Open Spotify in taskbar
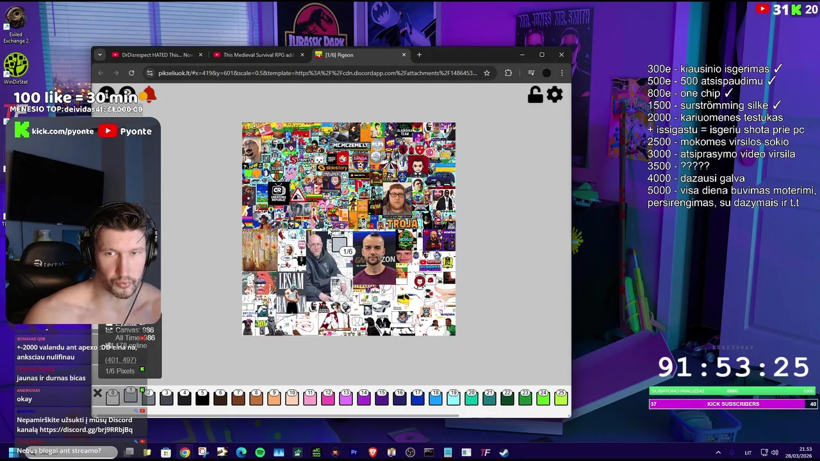The height and width of the screenshot is (461, 820). (x=260, y=453)
